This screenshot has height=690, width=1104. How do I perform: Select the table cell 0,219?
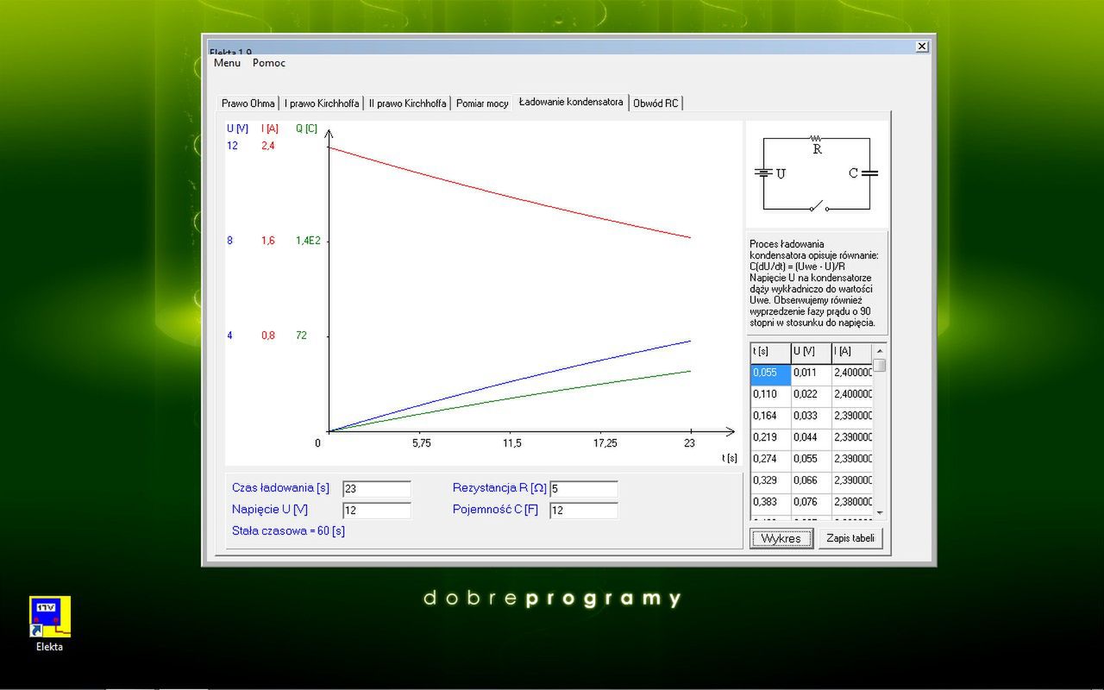(x=769, y=438)
